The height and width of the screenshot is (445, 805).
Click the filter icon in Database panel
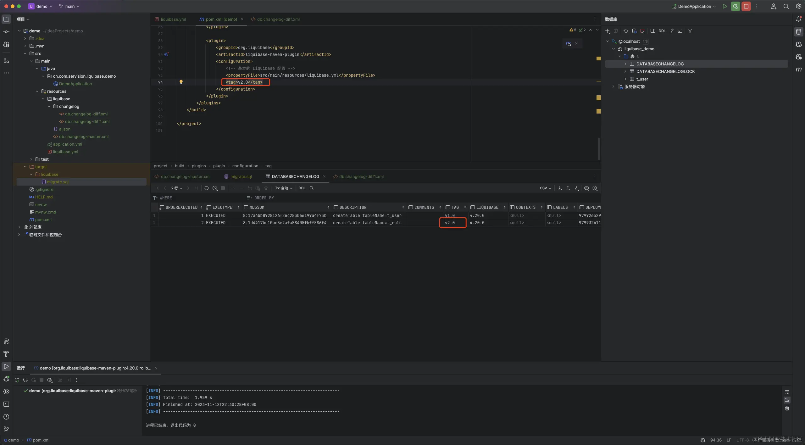click(x=690, y=31)
